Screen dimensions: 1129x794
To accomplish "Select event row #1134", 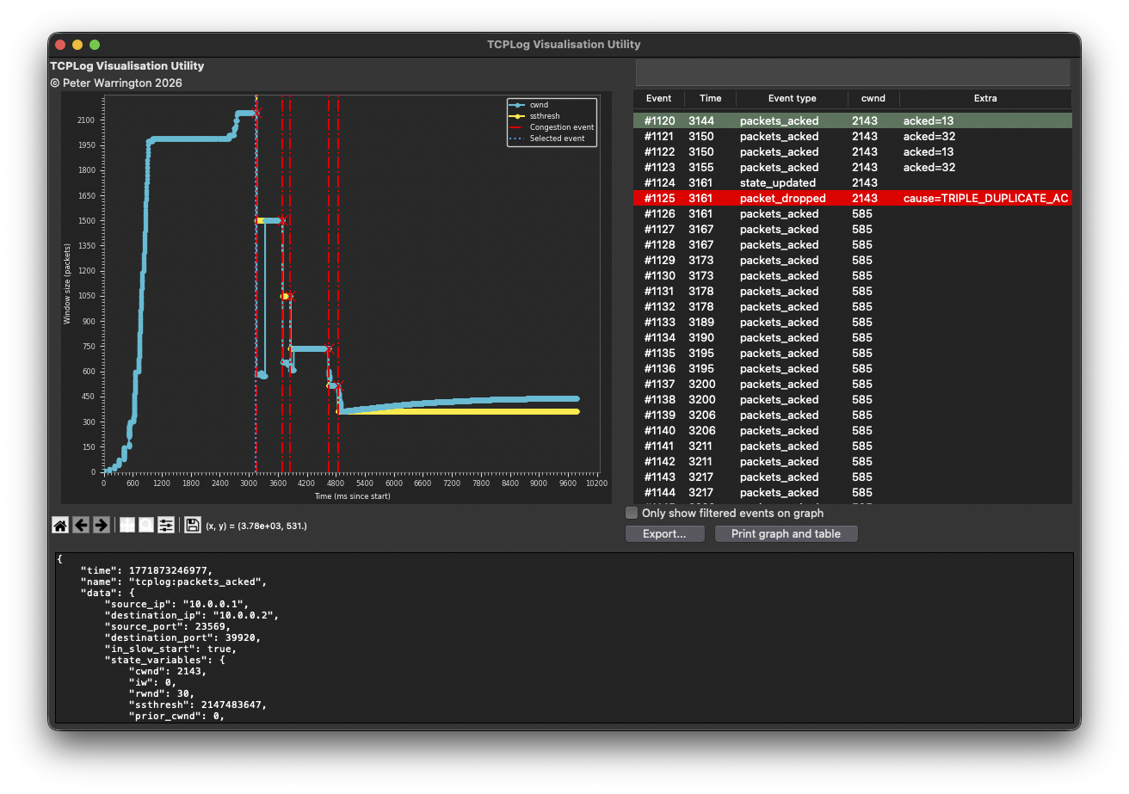I will 853,338.
